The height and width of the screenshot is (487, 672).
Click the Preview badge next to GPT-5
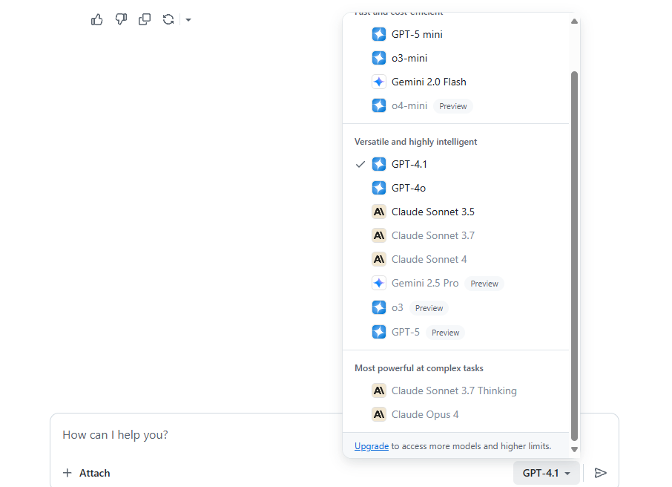445,333
